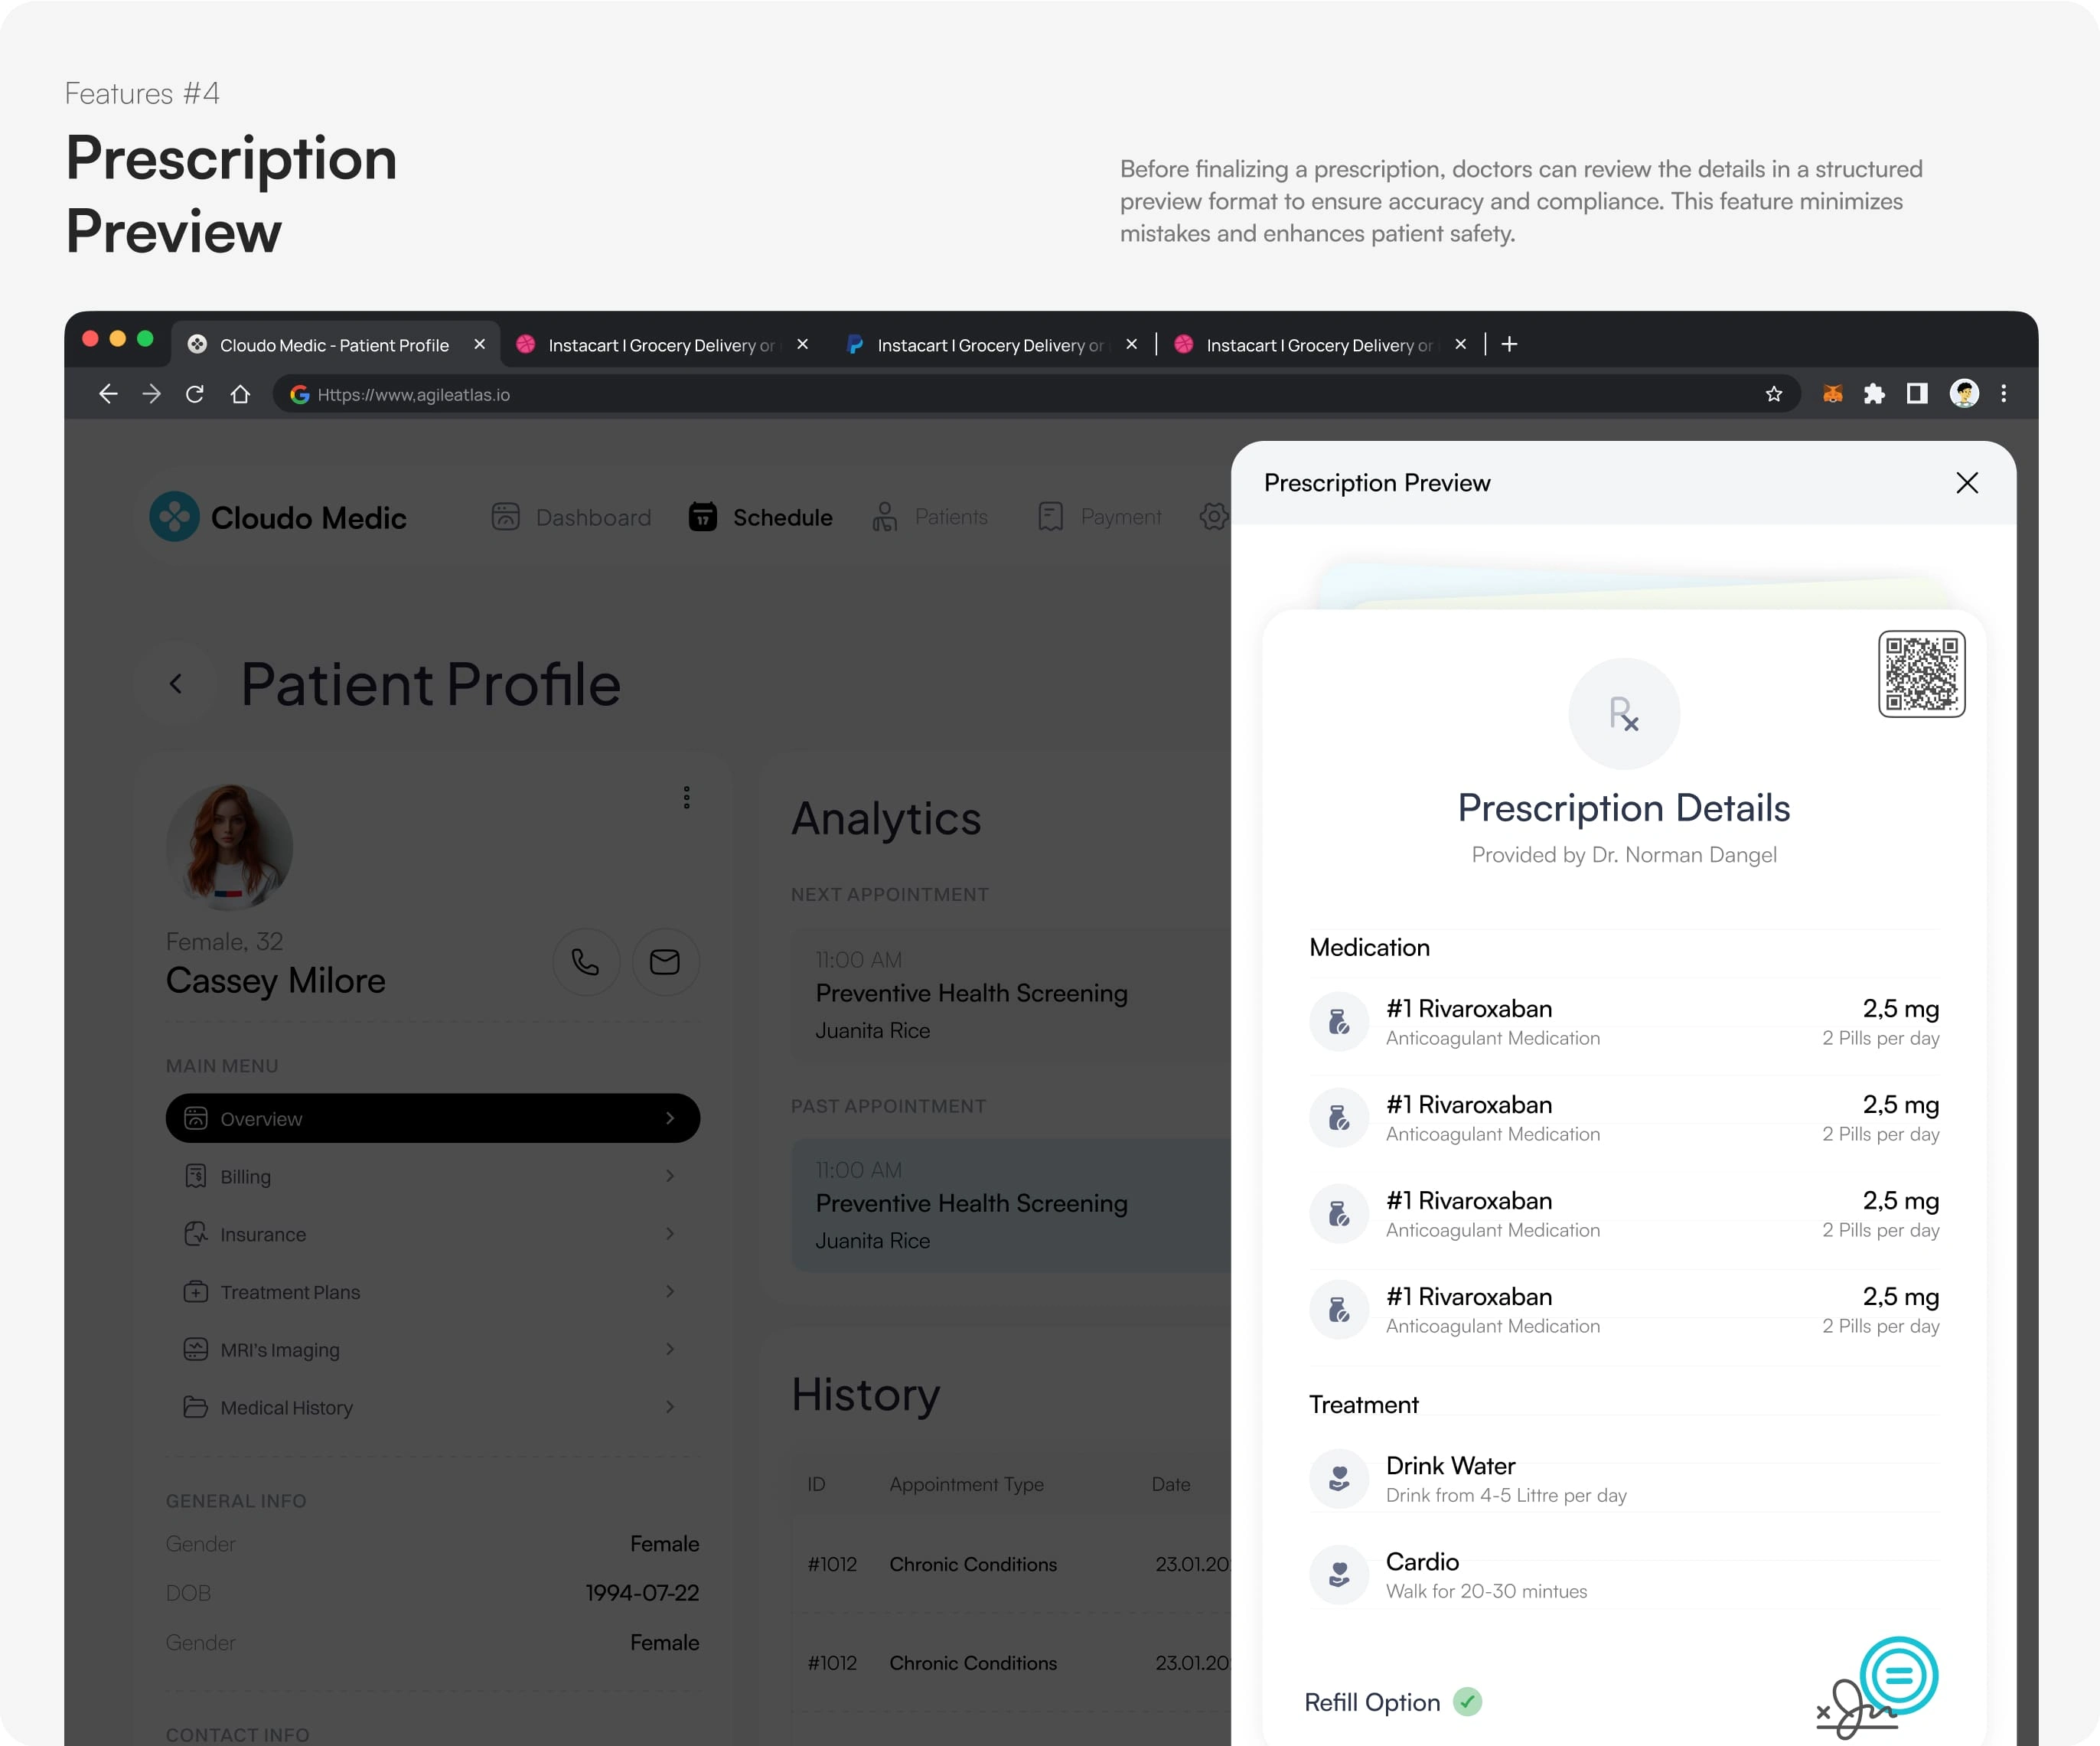
Task: Expand the Medical History chevron
Action: click(670, 1407)
